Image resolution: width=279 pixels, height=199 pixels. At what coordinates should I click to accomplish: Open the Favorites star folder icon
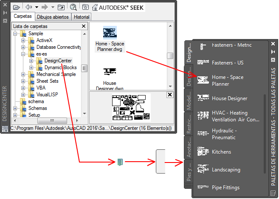click(85, 7)
